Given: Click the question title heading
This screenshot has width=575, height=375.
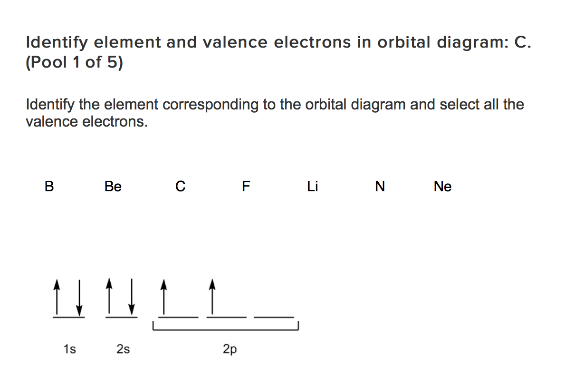Looking at the screenshot, I should click(x=278, y=52).
